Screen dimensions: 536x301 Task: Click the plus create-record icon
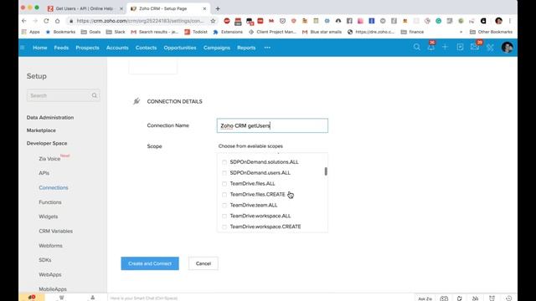tap(445, 47)
